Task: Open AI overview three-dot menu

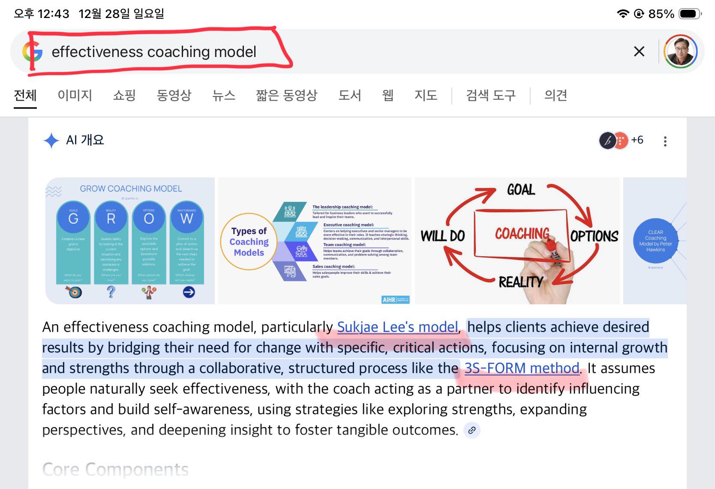Action: click(665, 141)
